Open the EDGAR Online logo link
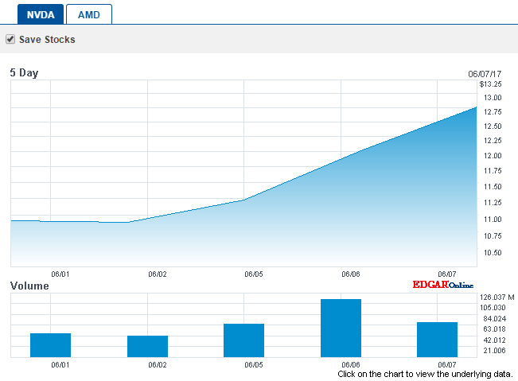The width and height of the screenshot is (518, 381). (x=442, y=285)
